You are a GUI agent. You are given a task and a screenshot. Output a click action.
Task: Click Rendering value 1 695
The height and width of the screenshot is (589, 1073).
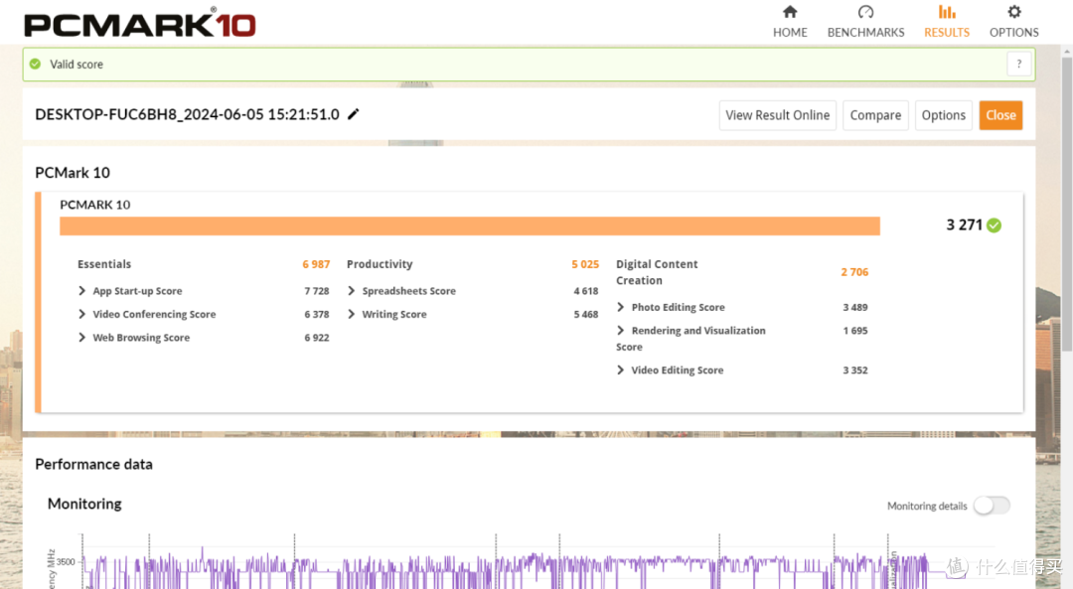click(855, 331)
